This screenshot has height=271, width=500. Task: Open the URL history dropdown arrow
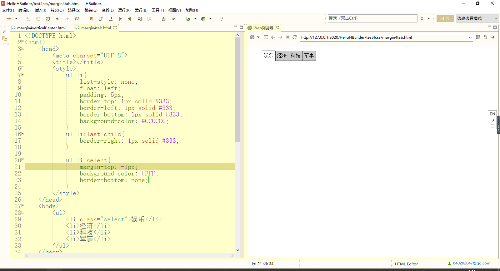click(470, 37)
